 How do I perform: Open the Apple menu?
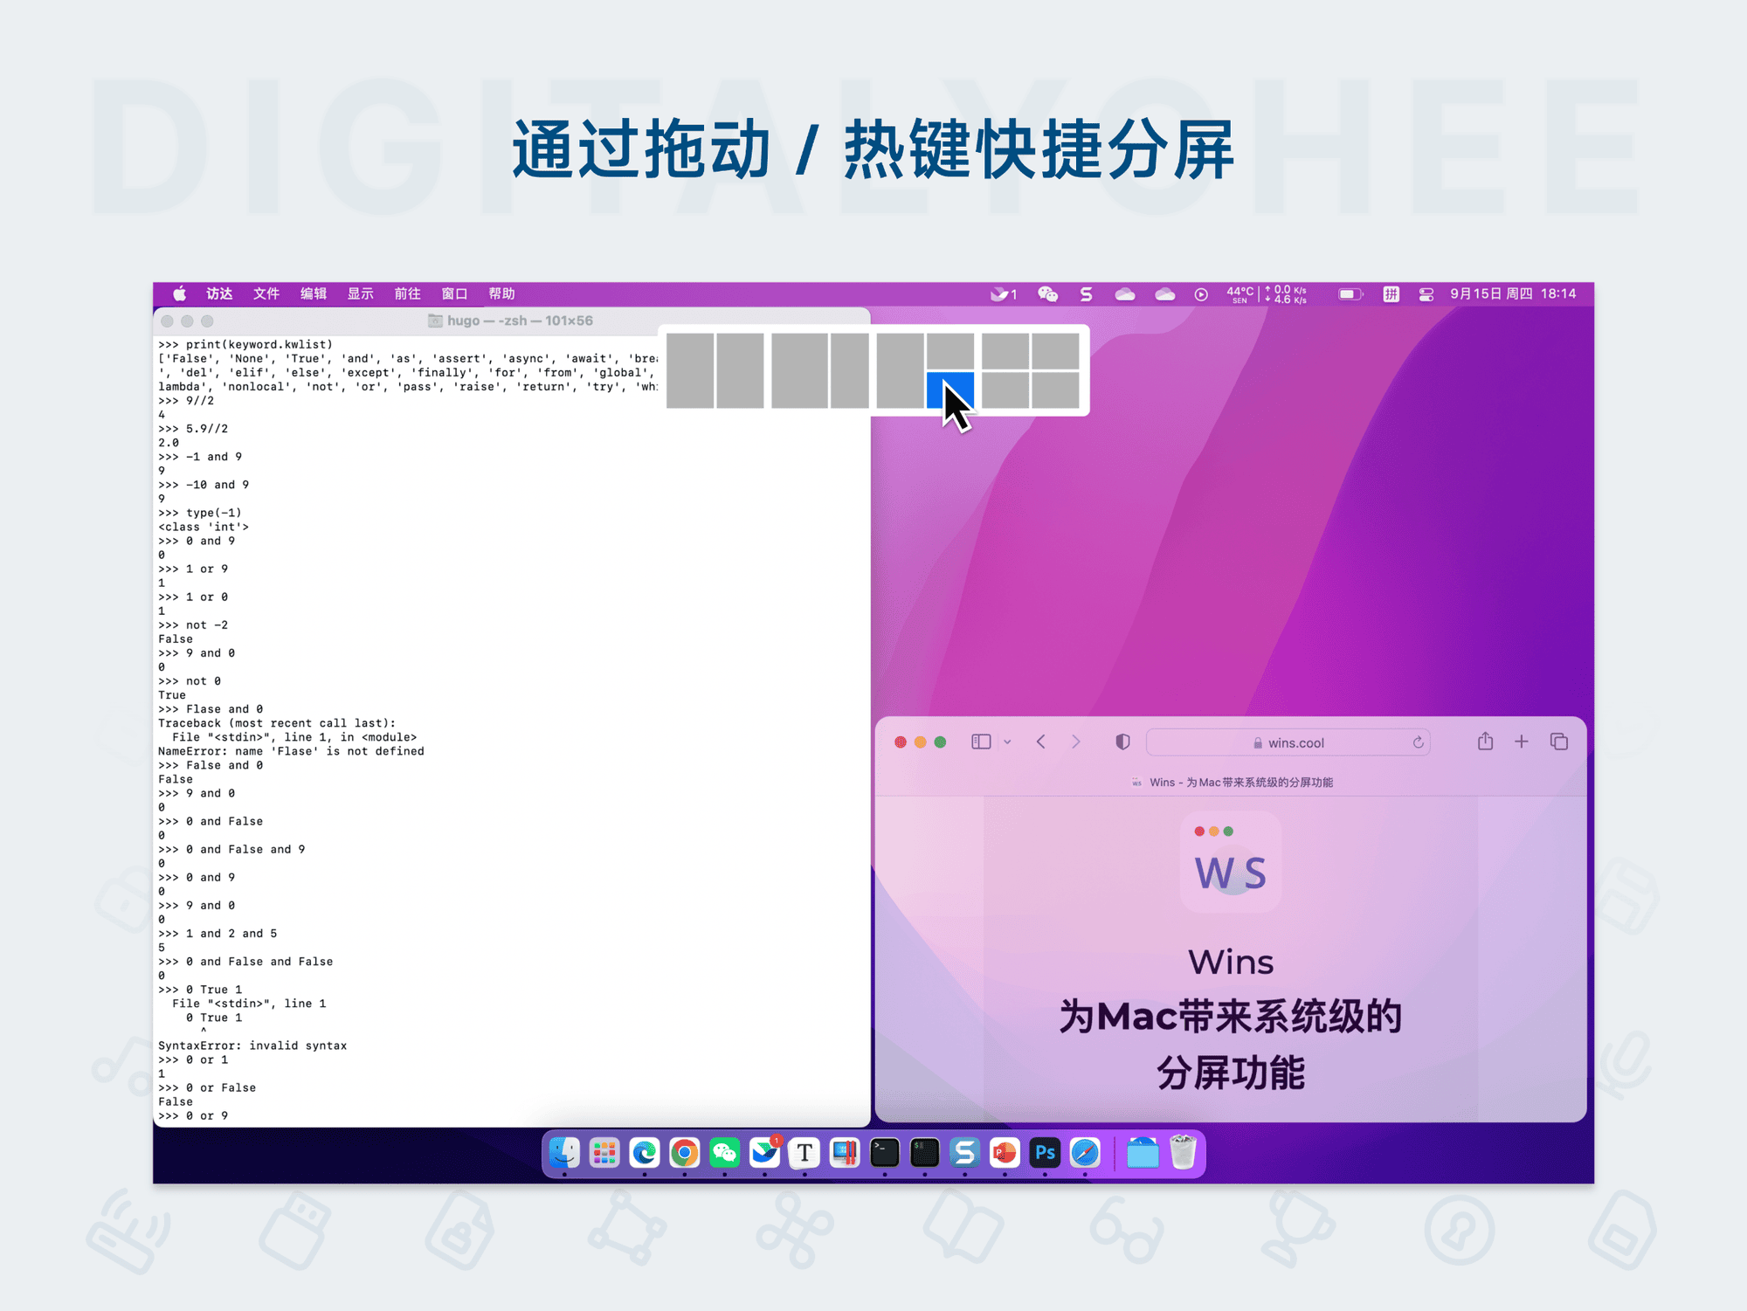[x=179, y=293]
